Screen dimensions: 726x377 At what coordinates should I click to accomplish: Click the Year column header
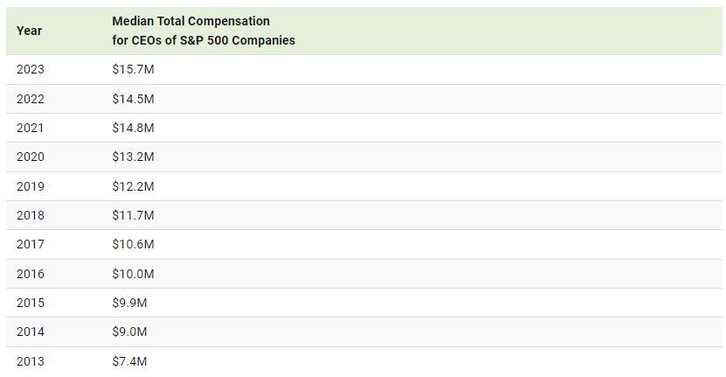pyautogui.click(x=29, y=31)
